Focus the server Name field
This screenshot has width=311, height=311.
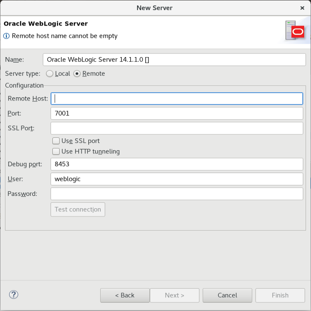pos(174,59)
